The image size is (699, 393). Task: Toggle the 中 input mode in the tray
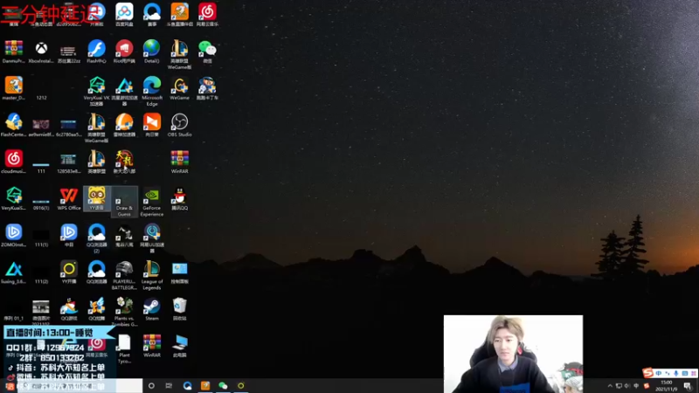637,386
